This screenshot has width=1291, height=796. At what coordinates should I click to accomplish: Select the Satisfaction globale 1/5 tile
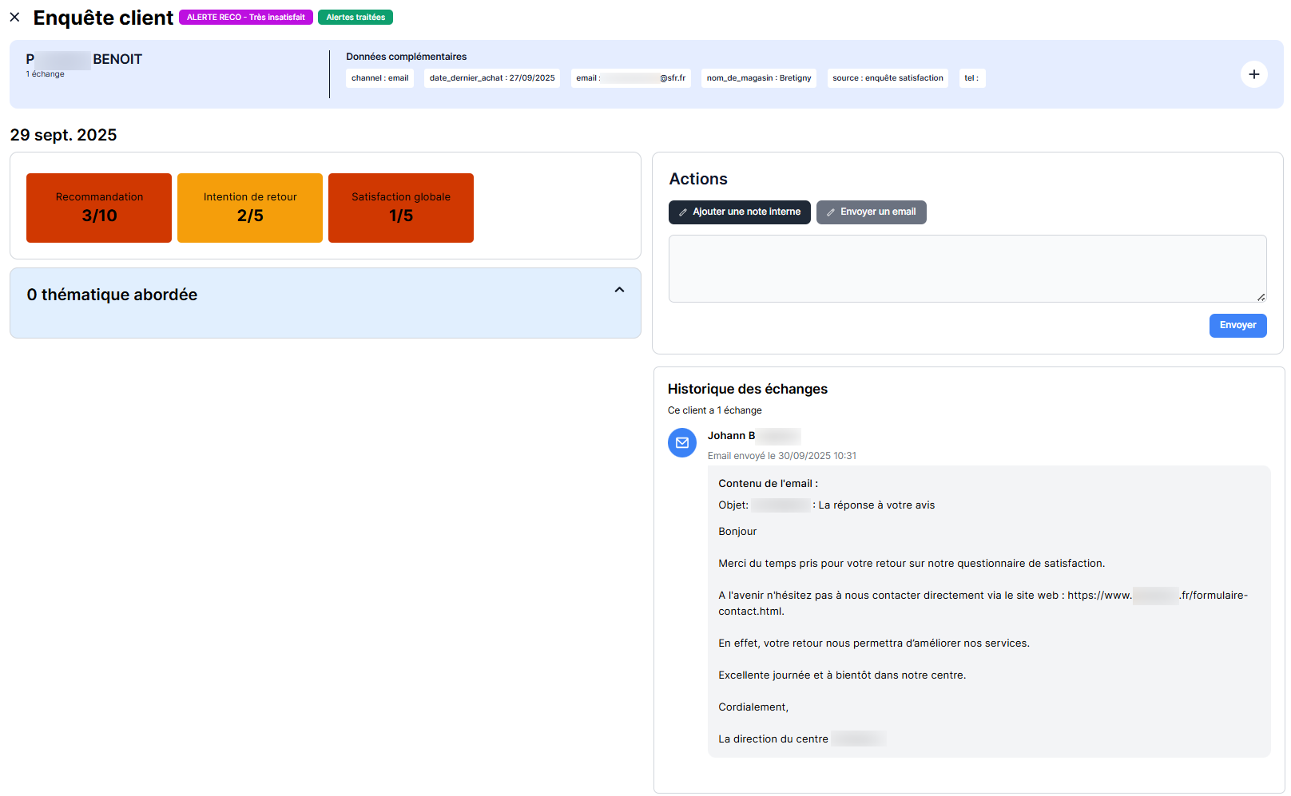coord(401,208)
